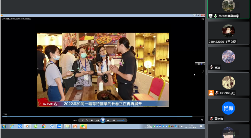Toggle shuffle mode in the player
The width and height of the screenshot is (251, 138).
tap(83, 120)
